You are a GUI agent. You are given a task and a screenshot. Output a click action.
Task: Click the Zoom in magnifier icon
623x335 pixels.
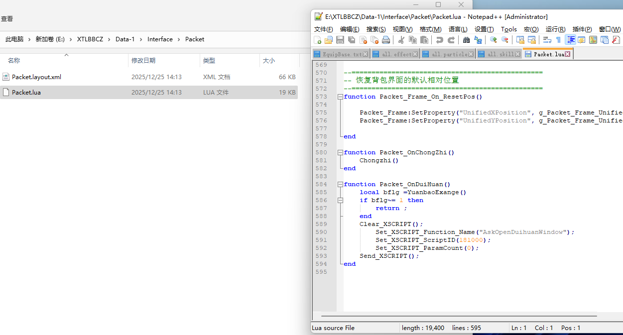pos(493,40)
